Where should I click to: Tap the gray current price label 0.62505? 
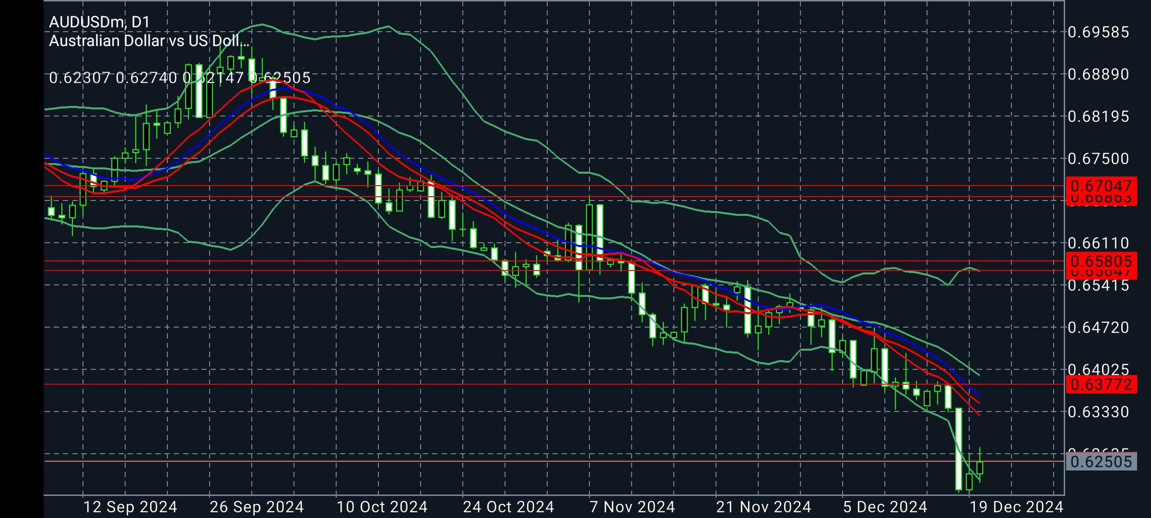1101,461
